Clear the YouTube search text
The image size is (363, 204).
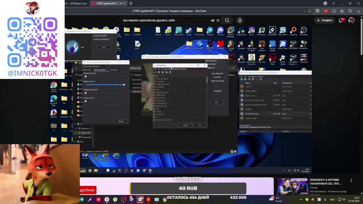click(x=218, y=20)
